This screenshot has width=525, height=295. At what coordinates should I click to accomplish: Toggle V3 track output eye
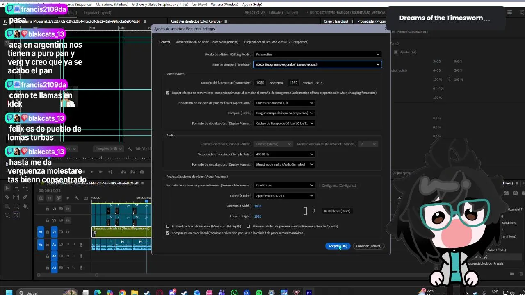tap(68, 209)
